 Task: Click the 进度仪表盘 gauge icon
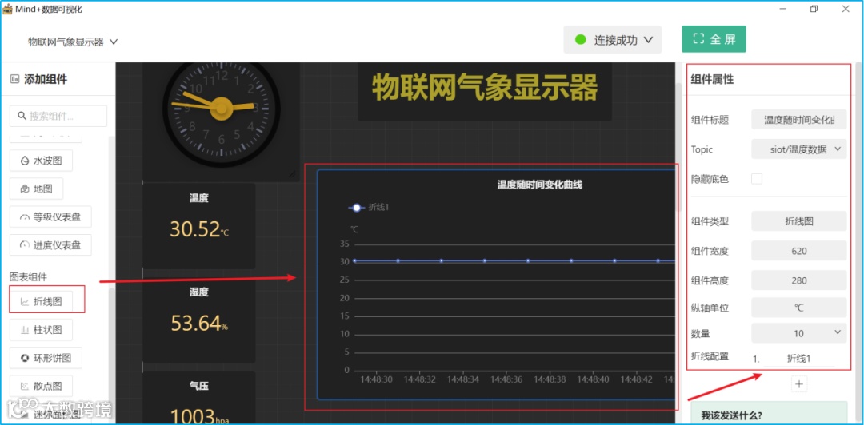24,245
